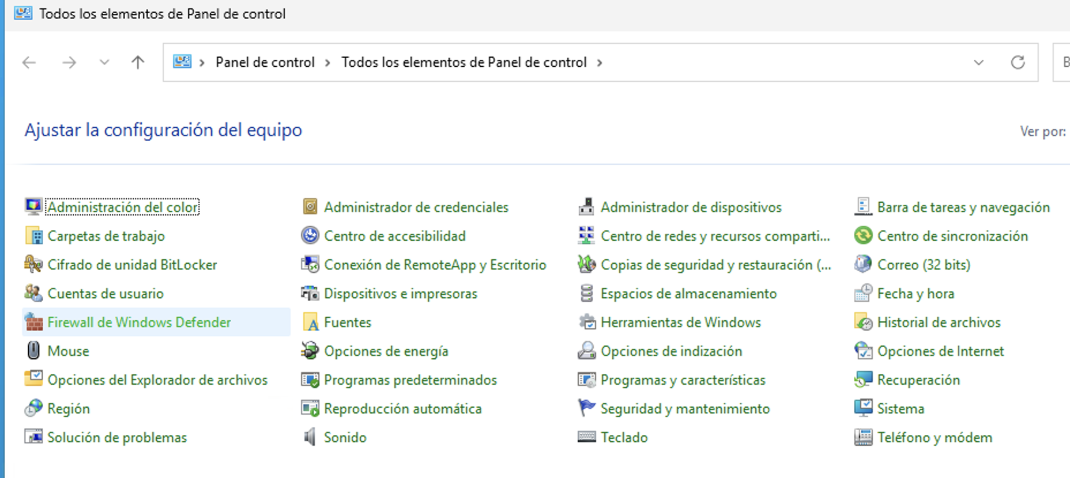The image size is (1070, 478).
Task: Open the Firewall de Windows Defender icon
Action: pos(34,323)
